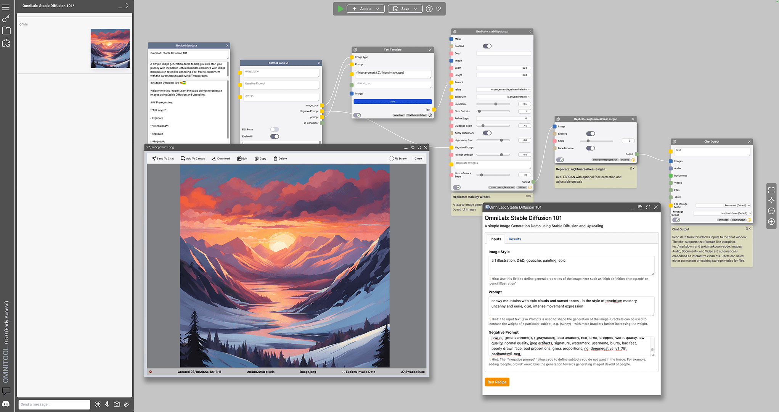Download the image from the viewer toolbar
Screen dimensions: 779x412
click(221, 158)
